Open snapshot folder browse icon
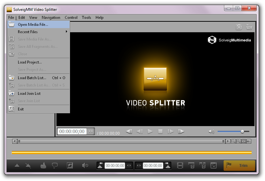 249,27
